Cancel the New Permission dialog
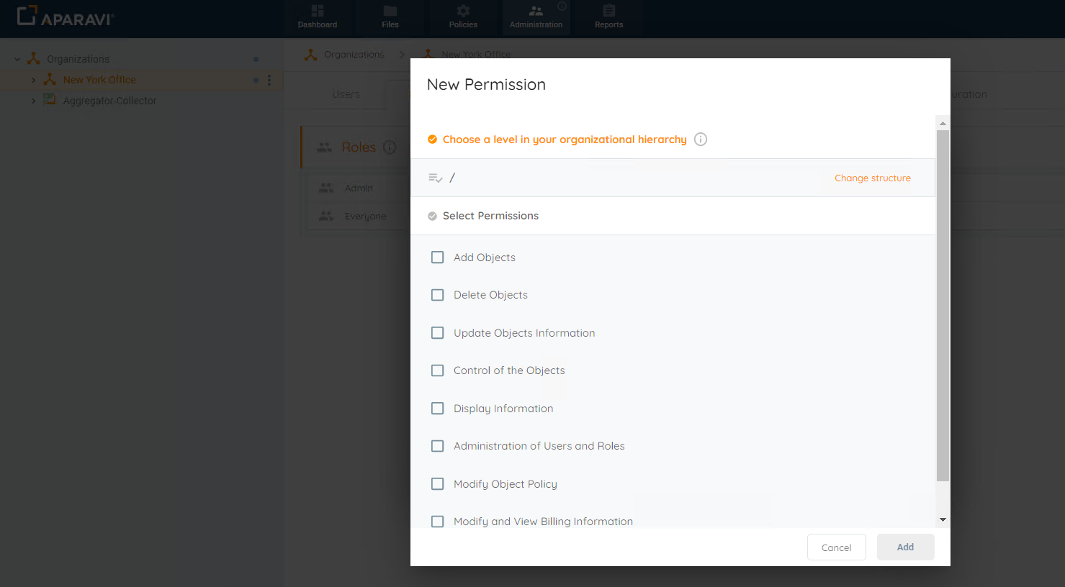The width and height of the screenshot is (1065, 587). 836,547
